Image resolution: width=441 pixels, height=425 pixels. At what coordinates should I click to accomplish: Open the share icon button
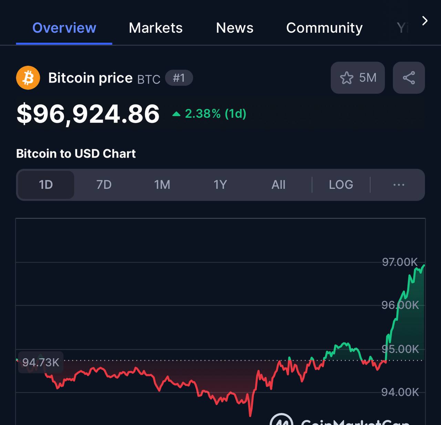click(409, 78)
